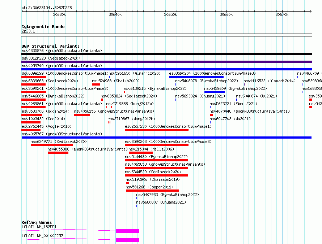The height and width of the screenshot is (244, 322).
Task: Select magenta exon of LCLAT1|NM_001002257
Action: click(x=128, y=240)
